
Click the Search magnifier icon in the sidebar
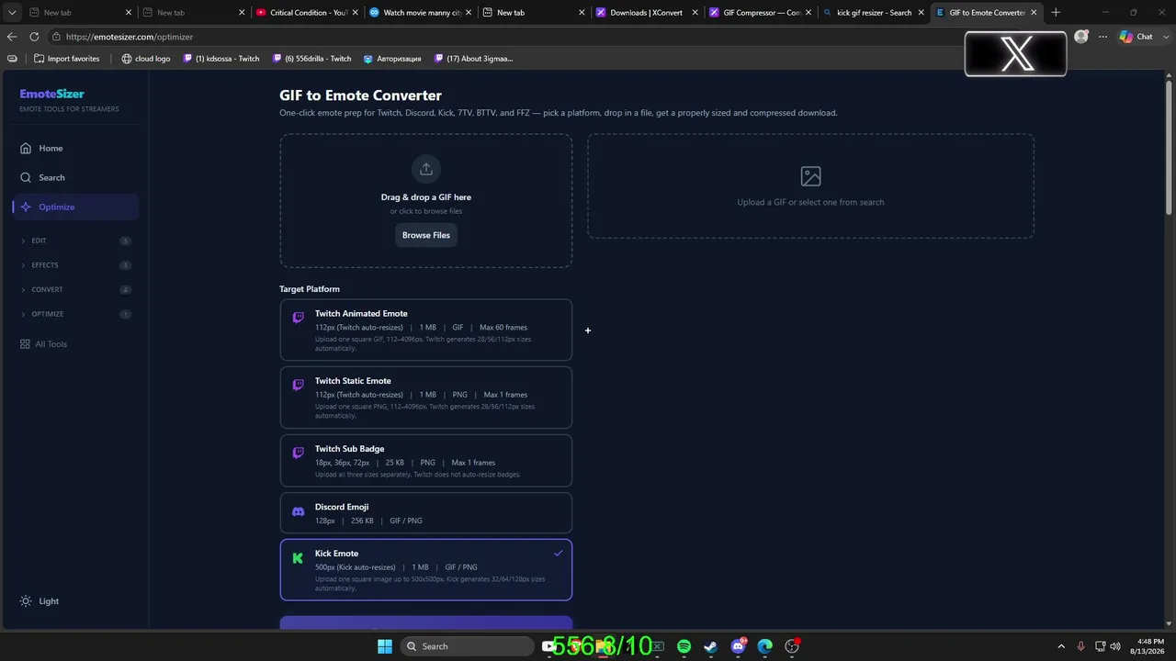tap(26, 177)
